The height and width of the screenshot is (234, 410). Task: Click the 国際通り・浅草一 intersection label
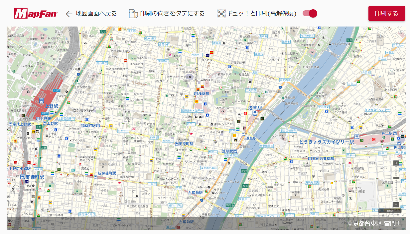pos(192,110)
